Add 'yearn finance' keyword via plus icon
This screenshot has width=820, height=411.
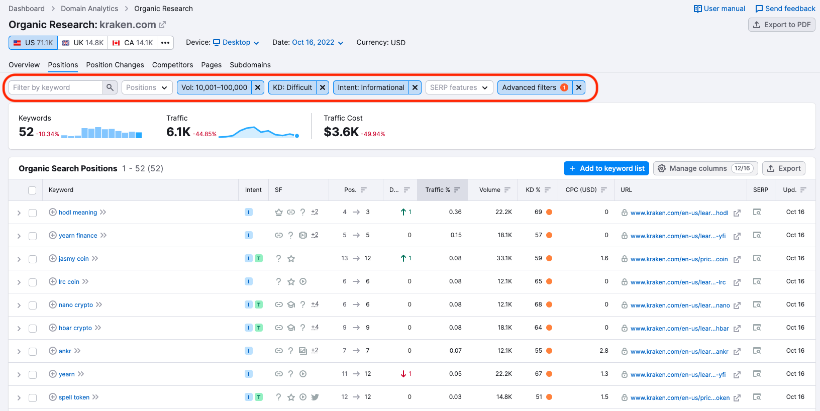(x=52, y=235)
